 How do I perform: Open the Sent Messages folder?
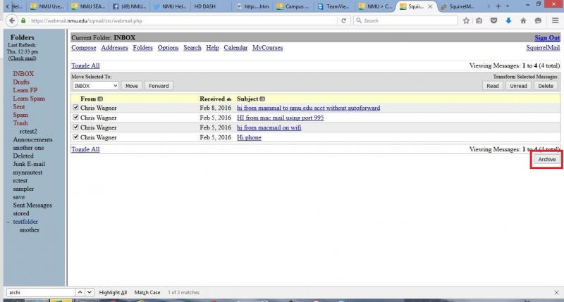[32, 206]
